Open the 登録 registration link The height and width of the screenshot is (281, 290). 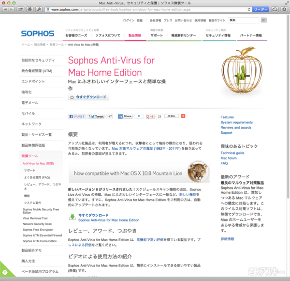tap(140, 20)
